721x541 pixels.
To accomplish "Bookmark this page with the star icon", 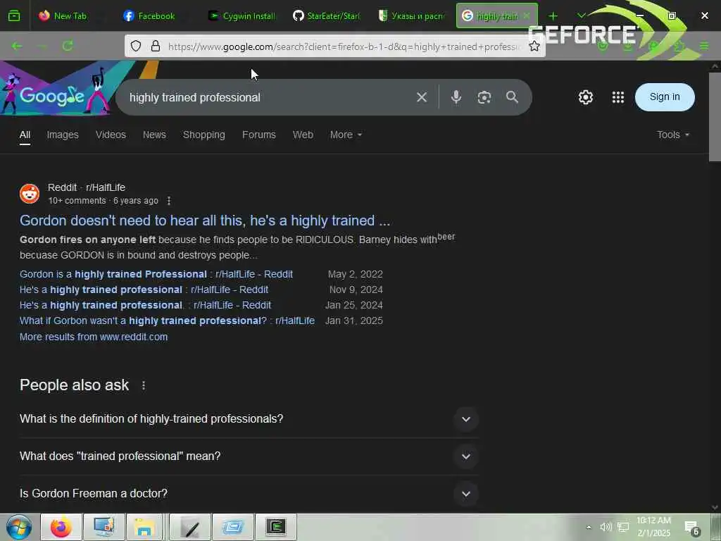I will 534,46.
